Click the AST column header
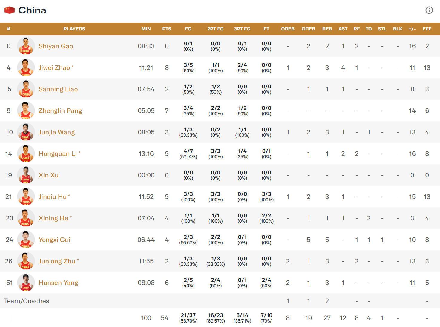The image size is (440, 327). [343, 29]
